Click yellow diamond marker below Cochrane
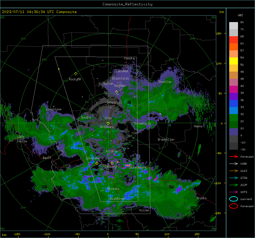The height and width of the screenshot is (238, 255). click(x=97, y=163)
